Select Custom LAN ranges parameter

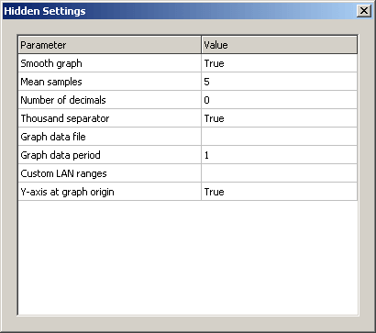(109, 173)
